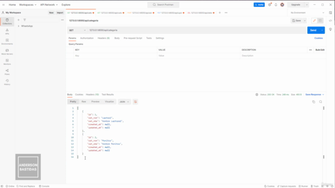
Task: Open the Flows sidebar panel
Action: (x=7, y=72)
